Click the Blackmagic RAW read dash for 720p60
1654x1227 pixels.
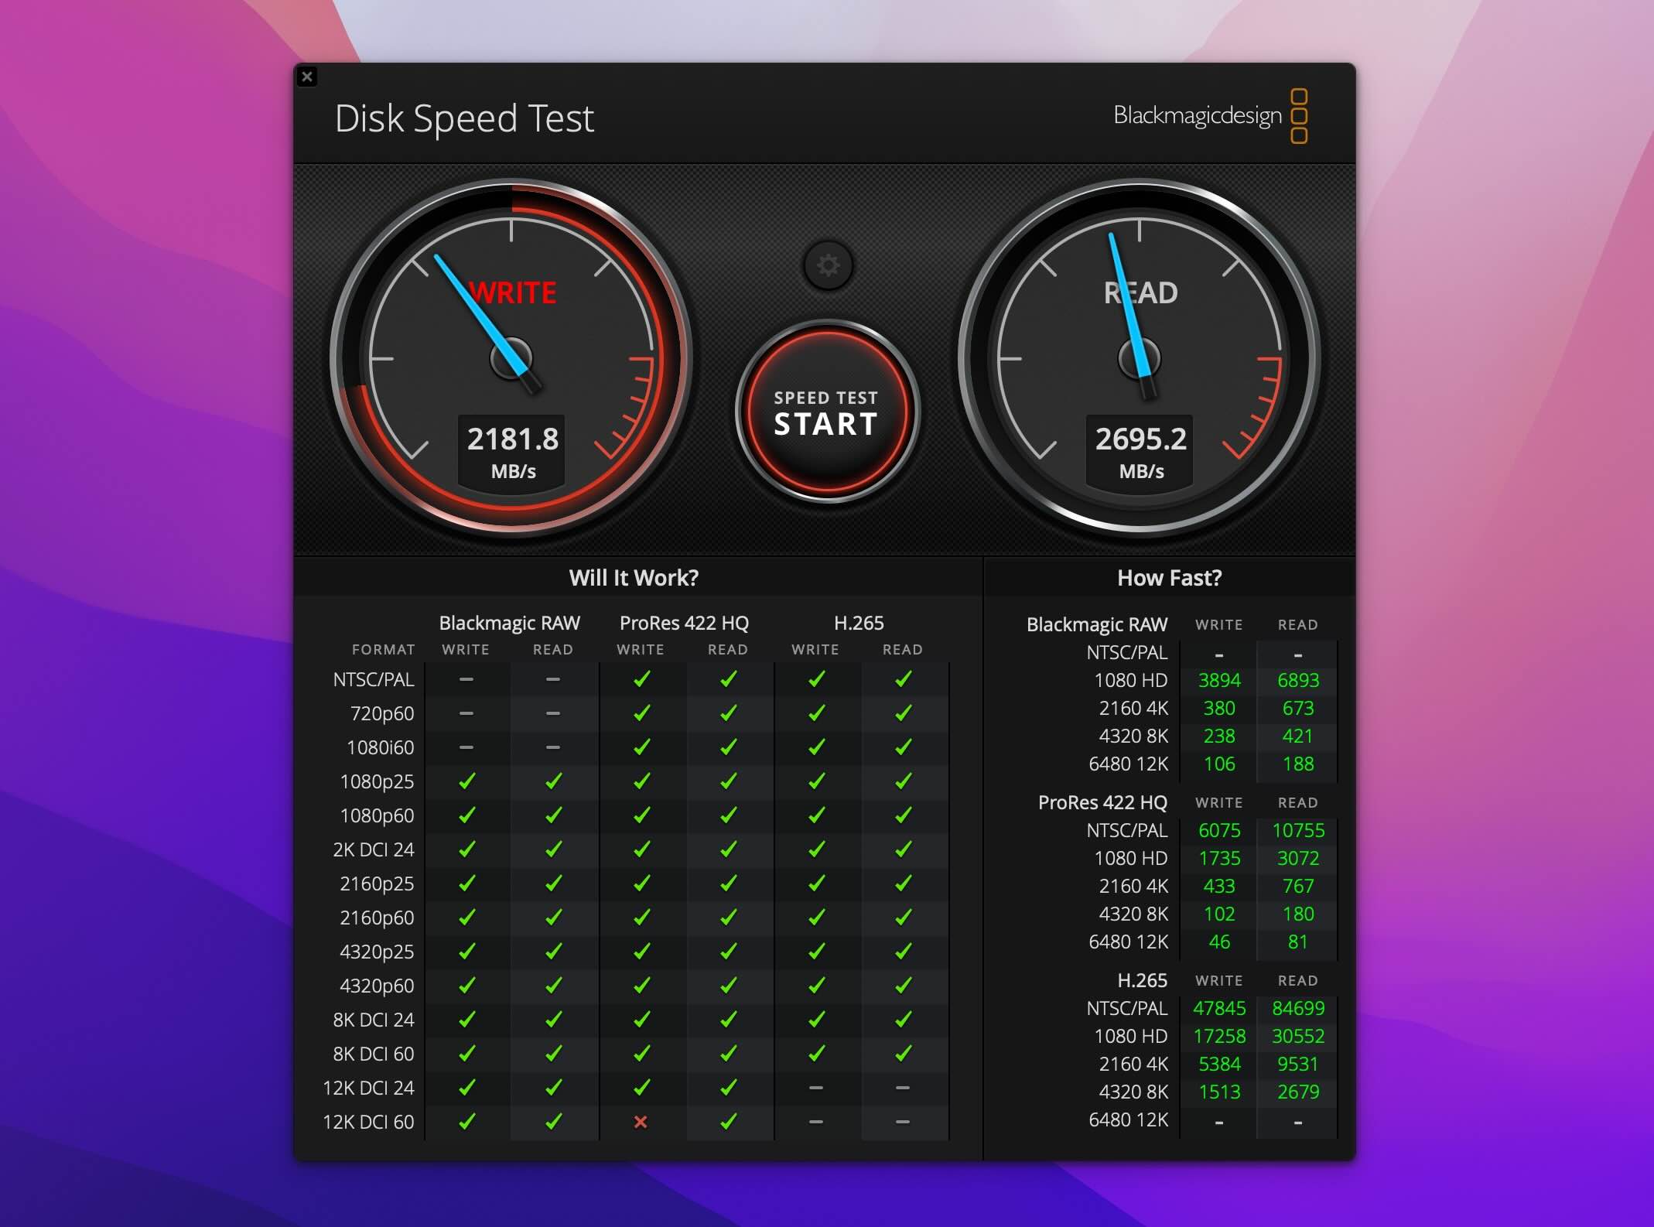click(x=553, y=713)
